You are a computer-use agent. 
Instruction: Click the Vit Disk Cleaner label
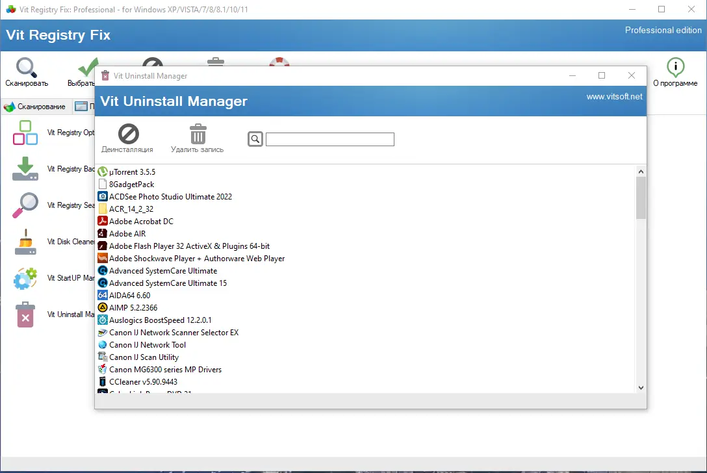coord(71,242)
